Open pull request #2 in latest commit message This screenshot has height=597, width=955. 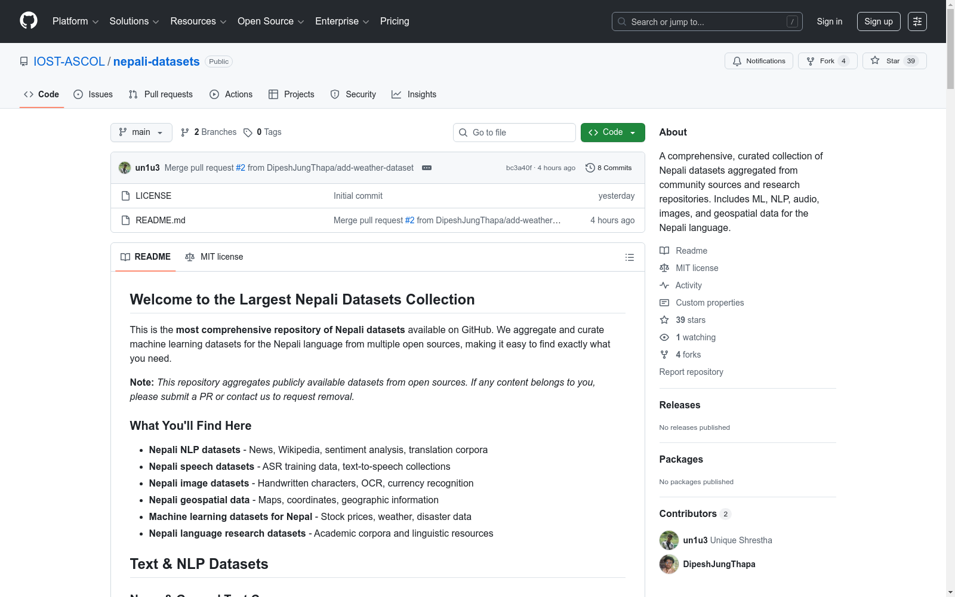241,168
